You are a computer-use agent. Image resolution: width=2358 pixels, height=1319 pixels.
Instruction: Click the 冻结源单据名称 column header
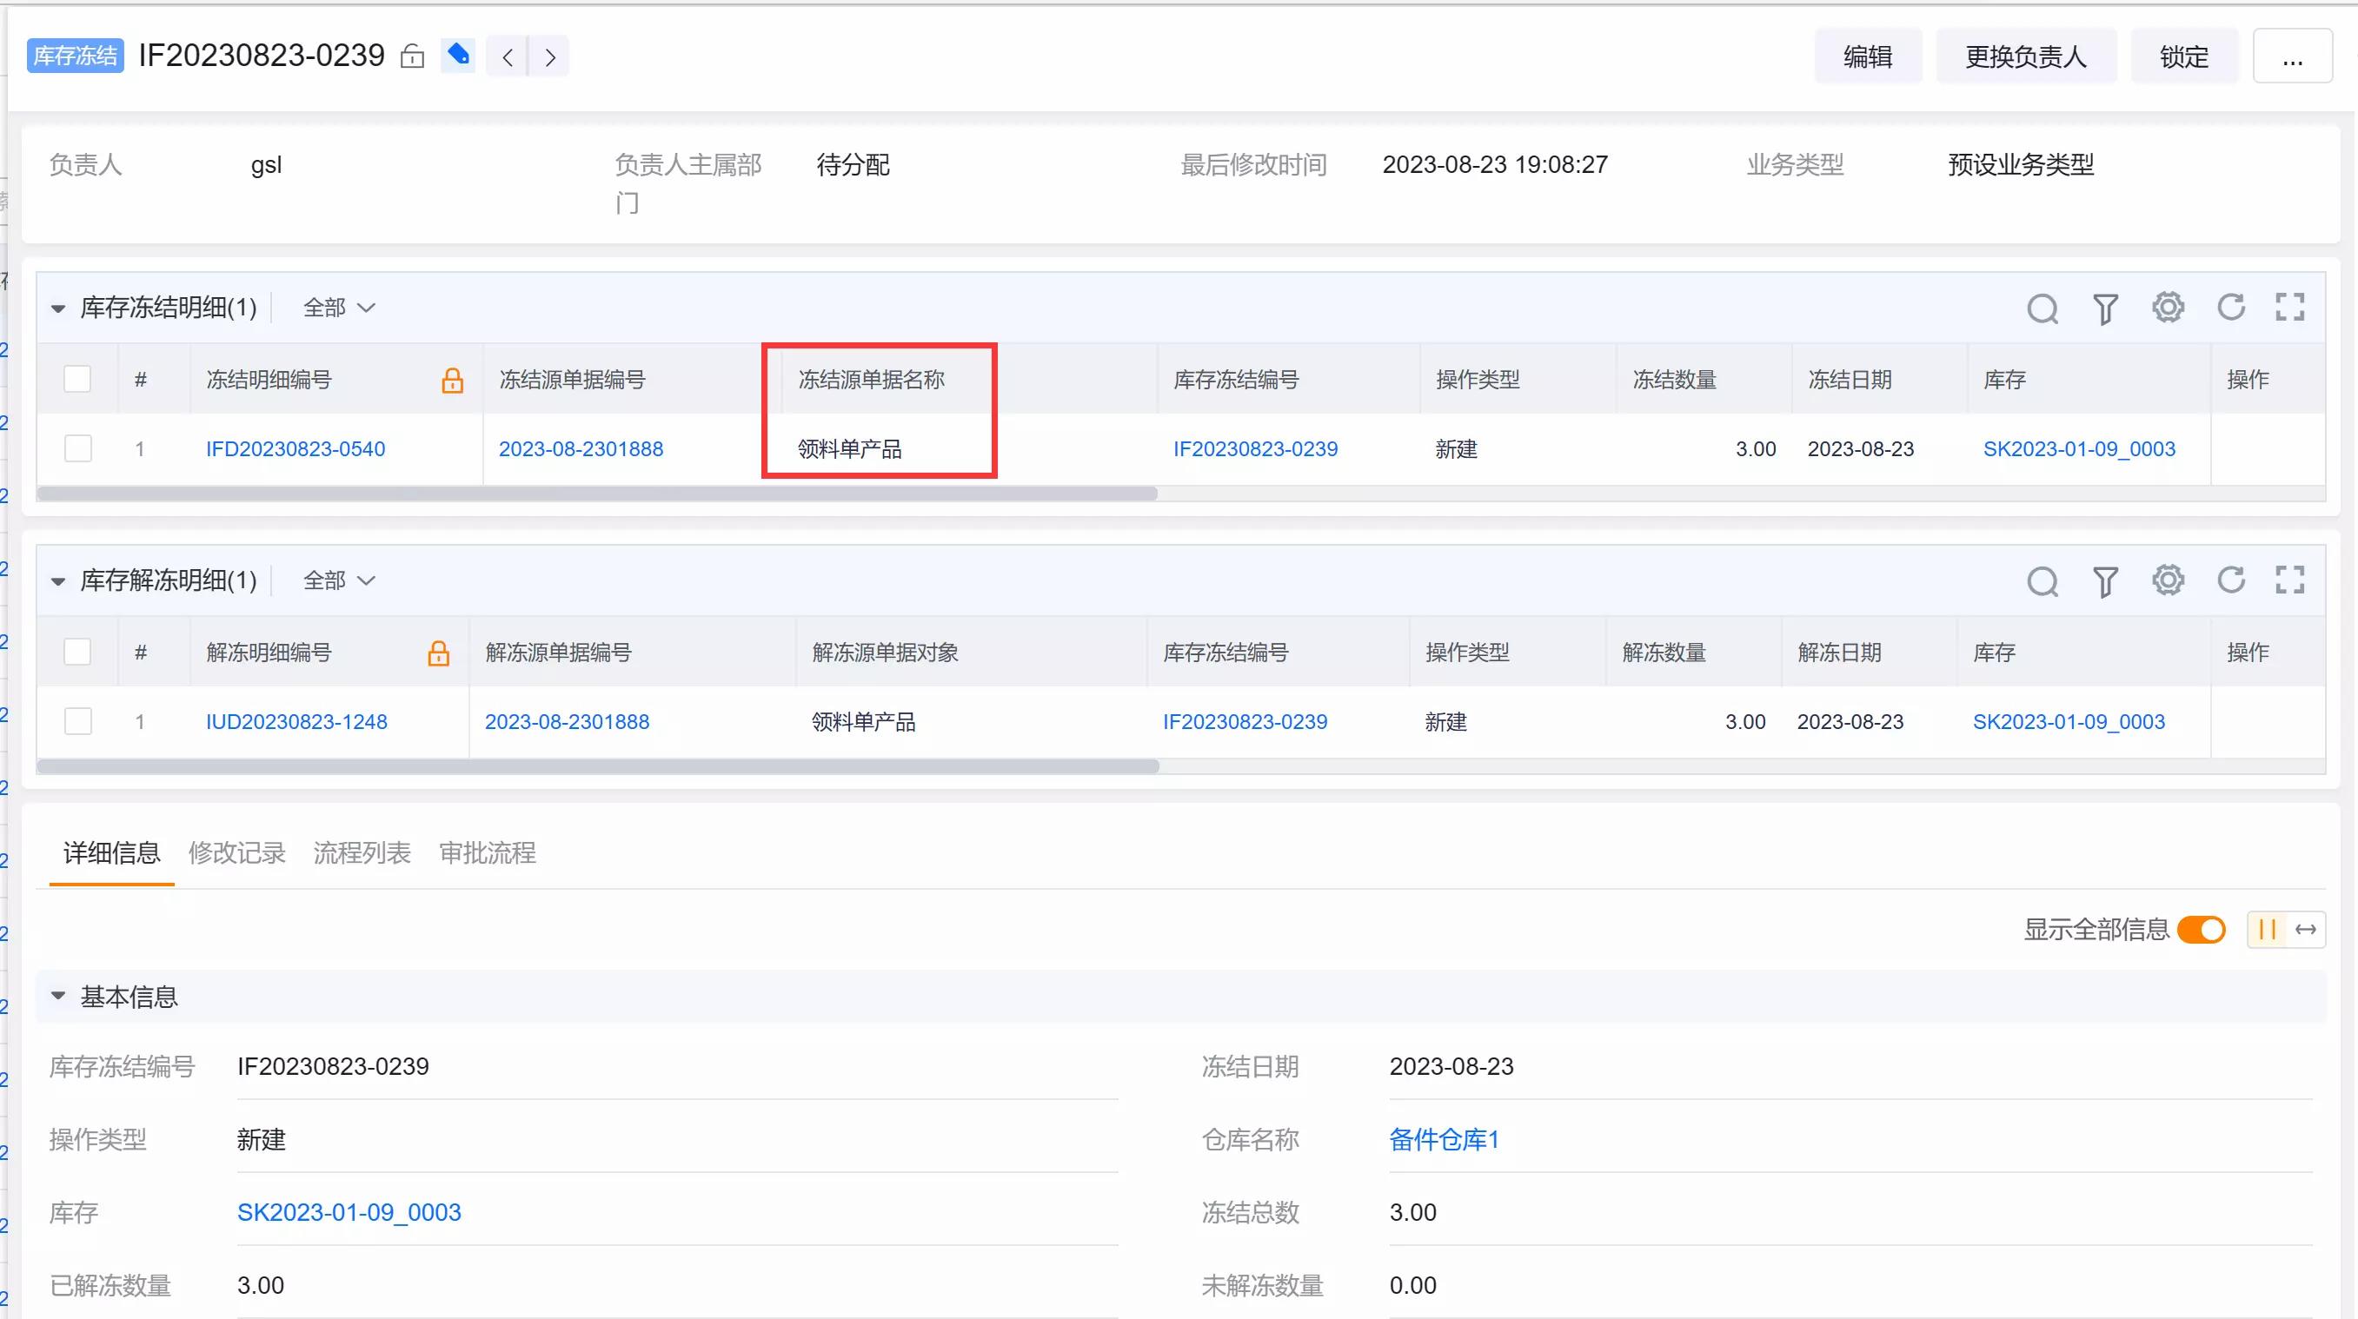[871, 379]
